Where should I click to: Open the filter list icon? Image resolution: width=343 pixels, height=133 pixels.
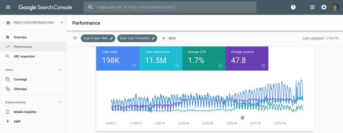pyautogui.click(x=75, y=38)
